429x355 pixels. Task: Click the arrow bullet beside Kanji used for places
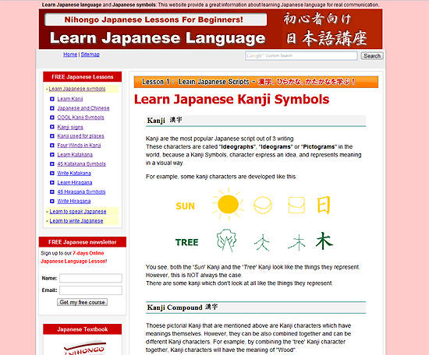pos(52,136)
